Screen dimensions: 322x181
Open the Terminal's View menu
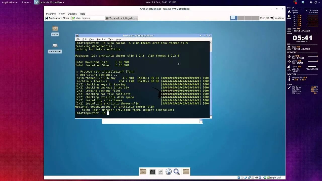coord(92,39)
